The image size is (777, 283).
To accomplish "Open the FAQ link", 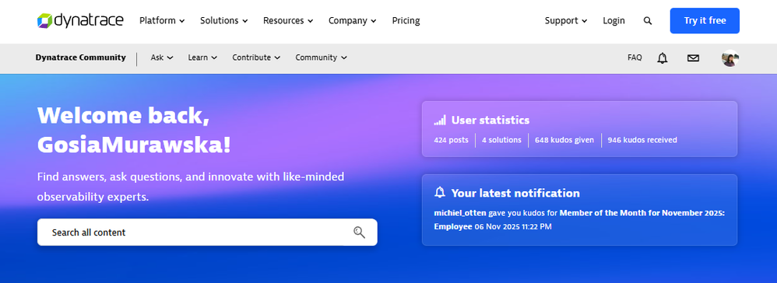I will click(x=635, y=58).
